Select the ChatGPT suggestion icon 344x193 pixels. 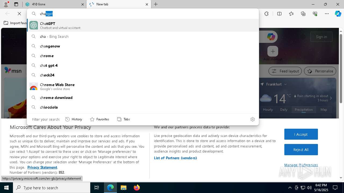34,25
